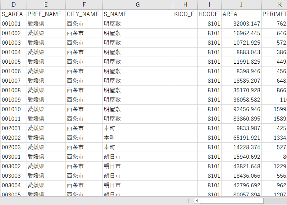Click the horizontal scrollbar left arrow
Image resolution: width=287 pixels, height=205 pixels.
tap(197, 201)
